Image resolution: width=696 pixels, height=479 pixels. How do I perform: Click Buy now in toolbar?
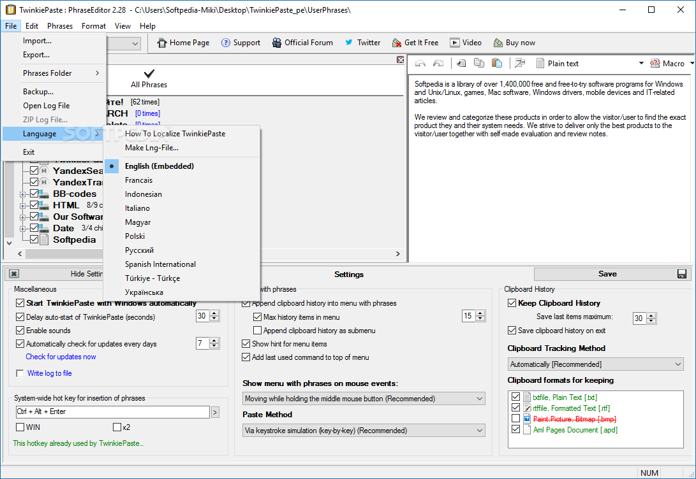(x=514, y=43)
